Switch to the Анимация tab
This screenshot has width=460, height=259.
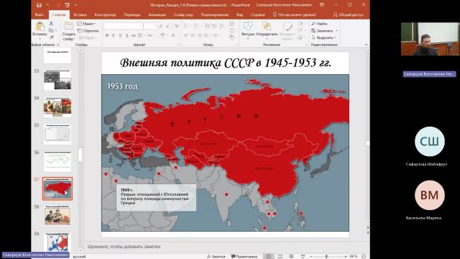(157, 14)
